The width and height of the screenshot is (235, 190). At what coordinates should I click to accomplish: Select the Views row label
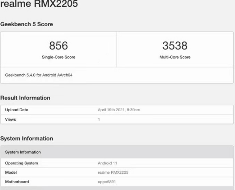pyautogui.click(x=10, y=119)
